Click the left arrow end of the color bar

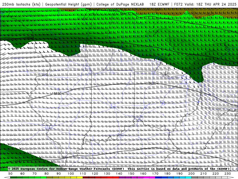[7, 178]
